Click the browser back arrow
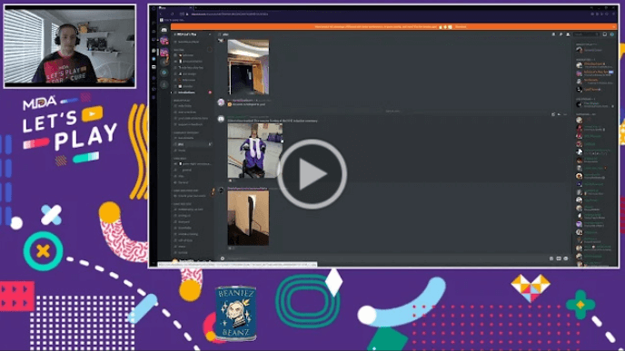625x351 pixels. (161, 14)
